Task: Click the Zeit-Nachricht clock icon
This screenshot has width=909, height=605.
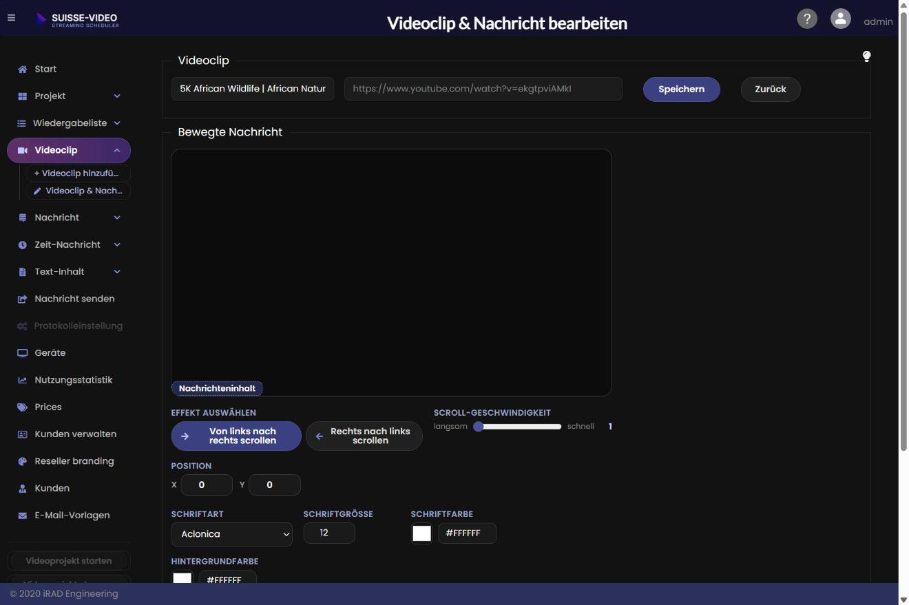Action: (x=22, y=245)
